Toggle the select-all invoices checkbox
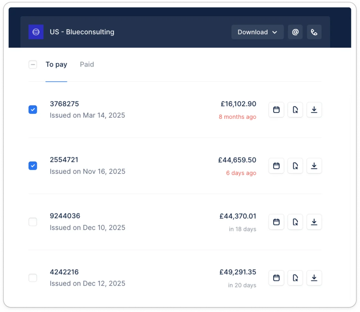 (x=33, y=65)
